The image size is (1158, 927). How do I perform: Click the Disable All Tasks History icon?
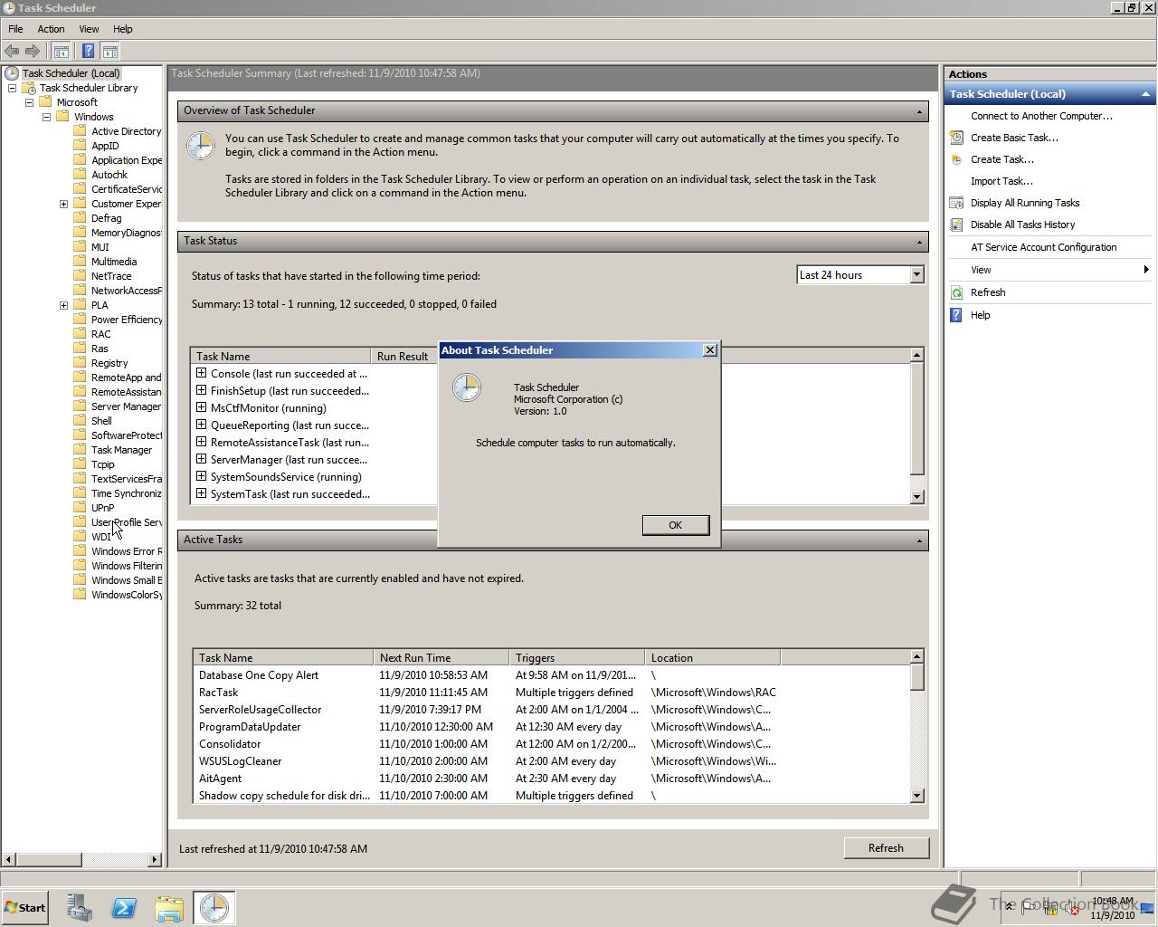(956, 225)
